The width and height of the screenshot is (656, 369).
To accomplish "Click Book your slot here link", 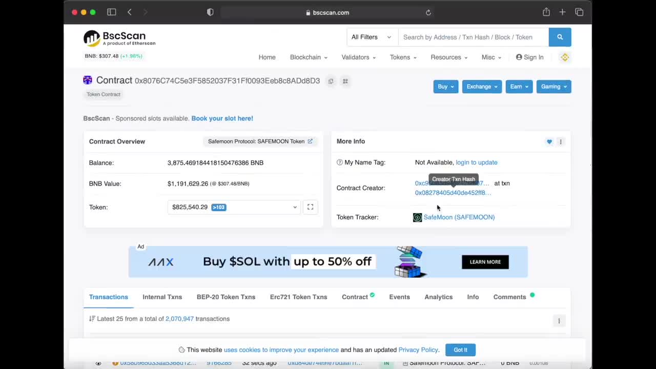I will [x=222, y=118].
